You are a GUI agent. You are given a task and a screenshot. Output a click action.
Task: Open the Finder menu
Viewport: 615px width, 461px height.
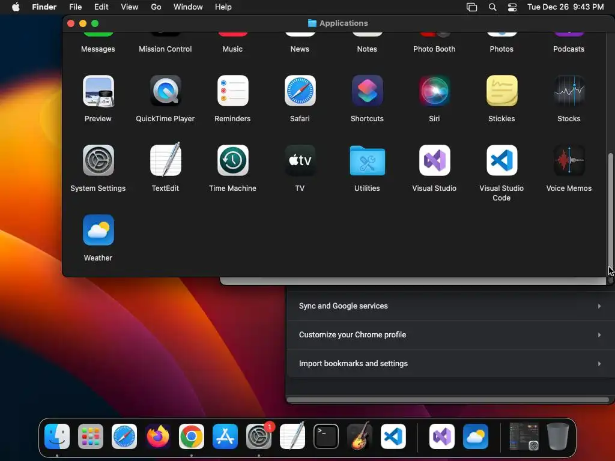pyautogui.click(x=44, y=7)
